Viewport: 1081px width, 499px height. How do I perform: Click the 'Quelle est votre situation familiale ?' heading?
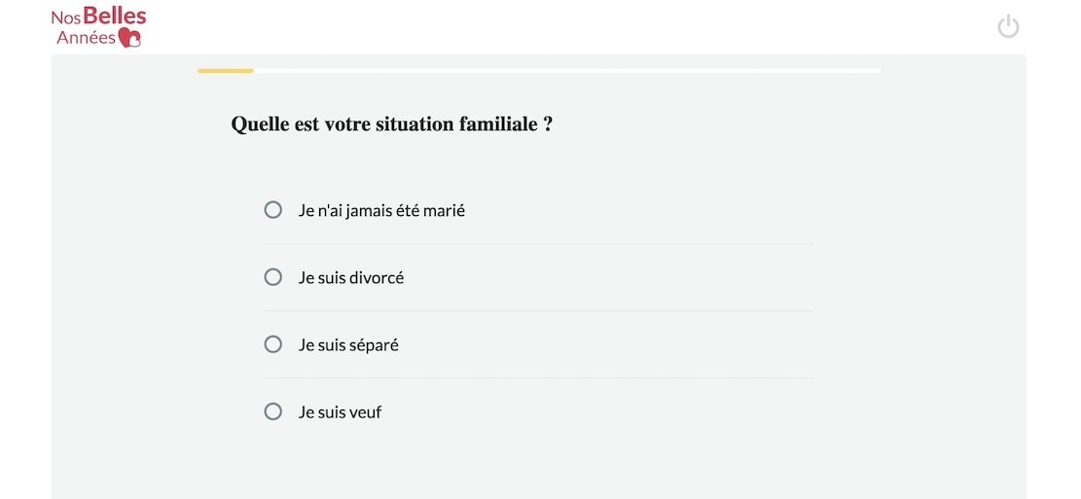pyautogui.click(x=391, y=125)
